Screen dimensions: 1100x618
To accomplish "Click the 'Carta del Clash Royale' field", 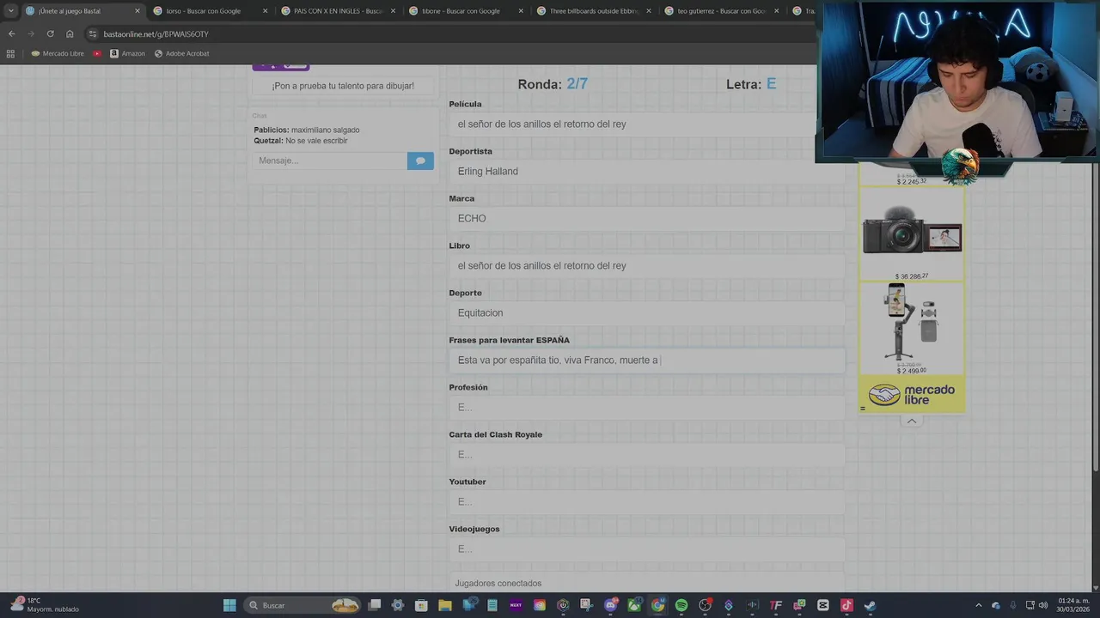I will coord(646,454).
